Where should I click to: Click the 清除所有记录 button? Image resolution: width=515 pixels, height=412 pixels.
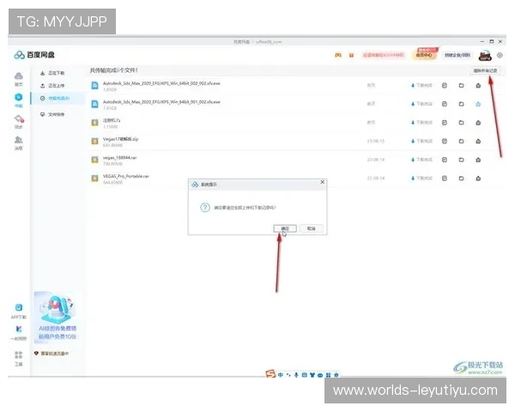tap(484, 70)
